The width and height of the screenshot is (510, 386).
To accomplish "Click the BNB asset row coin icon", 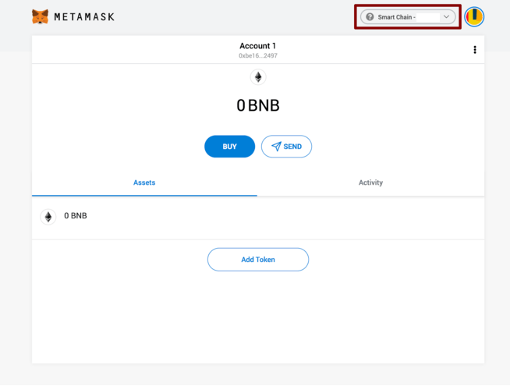I will 48,217.
